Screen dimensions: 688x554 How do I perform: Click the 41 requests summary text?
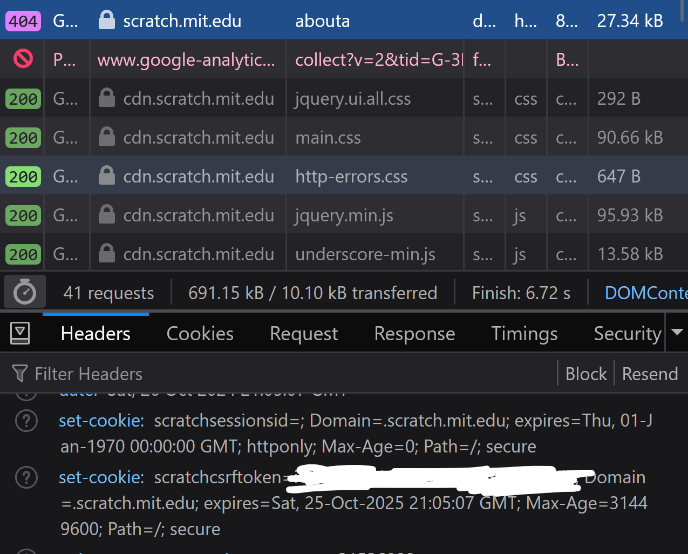[x=108, y=292]
